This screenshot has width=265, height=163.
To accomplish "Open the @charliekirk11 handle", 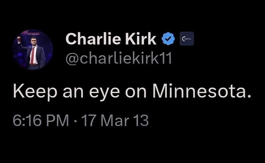I will (x=119, y=59).
